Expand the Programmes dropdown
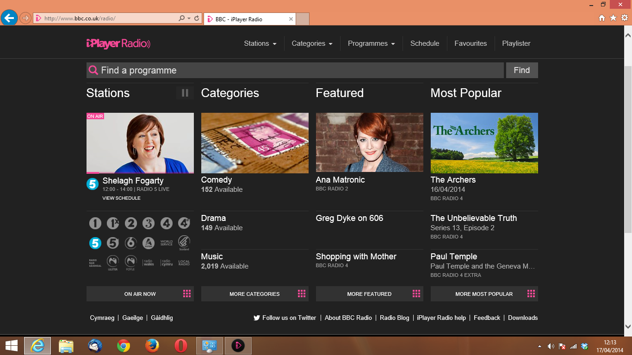 [371, 43]
